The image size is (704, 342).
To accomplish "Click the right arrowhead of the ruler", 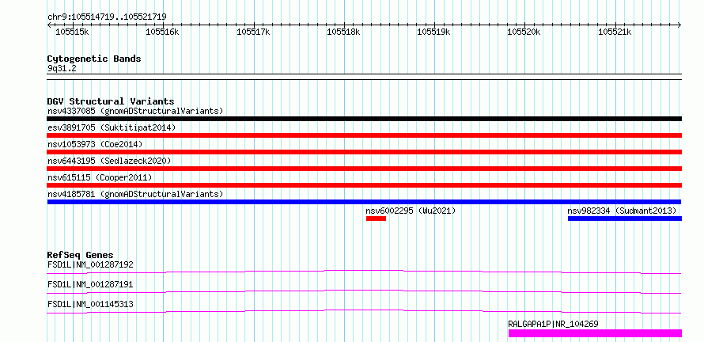I will 679,25.
